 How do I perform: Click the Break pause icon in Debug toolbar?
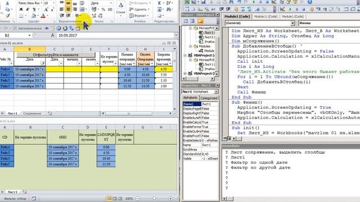click(x=296, y=9)
